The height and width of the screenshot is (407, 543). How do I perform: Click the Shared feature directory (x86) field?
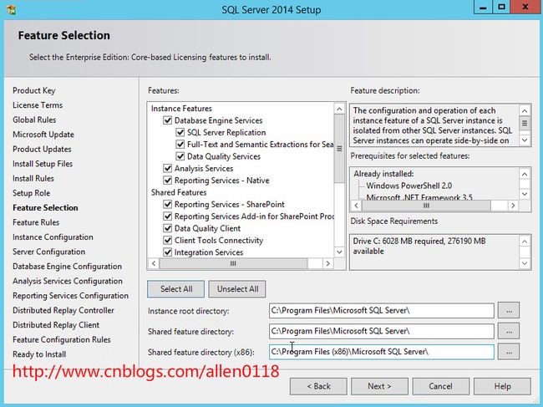[x=382, y=352]
